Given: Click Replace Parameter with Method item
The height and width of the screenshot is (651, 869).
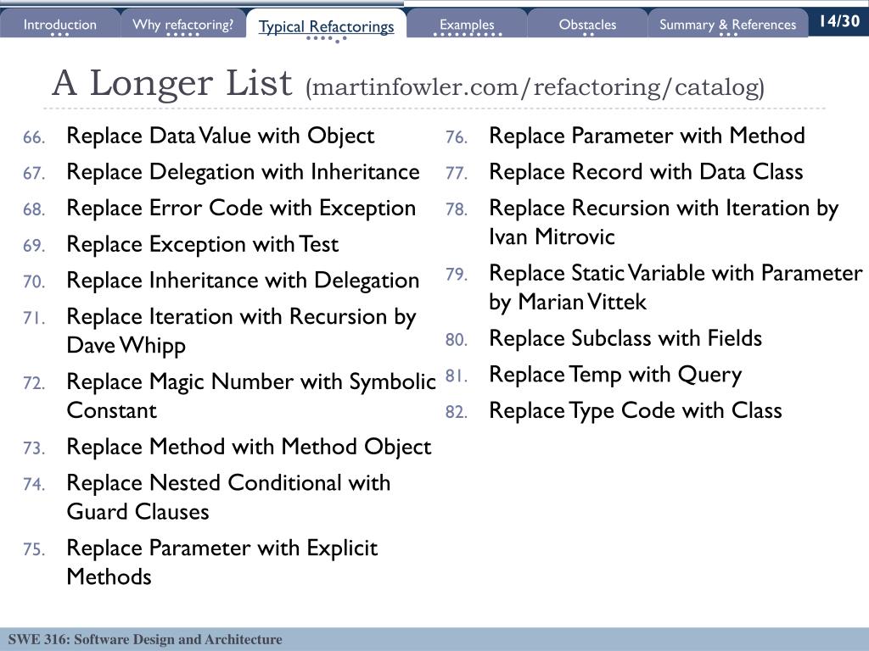Looking at the screenshot, I should click(x=647, y=136).
